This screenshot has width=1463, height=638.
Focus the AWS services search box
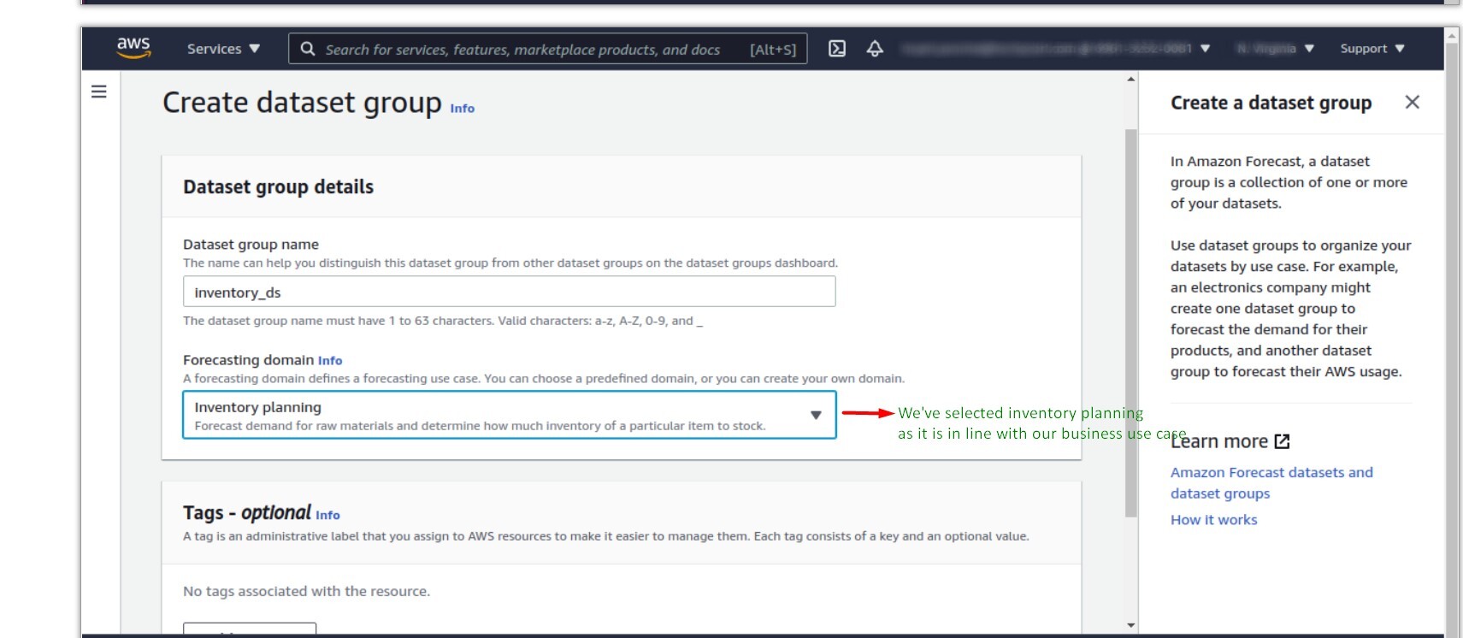coord(548,49)
